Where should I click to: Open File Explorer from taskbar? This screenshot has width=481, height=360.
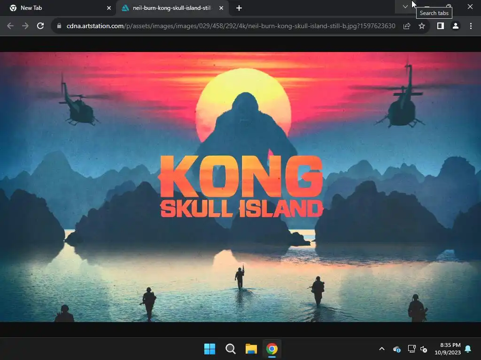pyautogui.click(x=251, y=349)
